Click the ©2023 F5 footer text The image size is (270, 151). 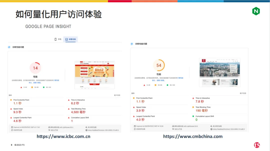pyautogui.click(x=19, y=145)
